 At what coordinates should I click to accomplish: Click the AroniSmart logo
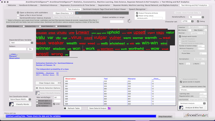(196, 115)
